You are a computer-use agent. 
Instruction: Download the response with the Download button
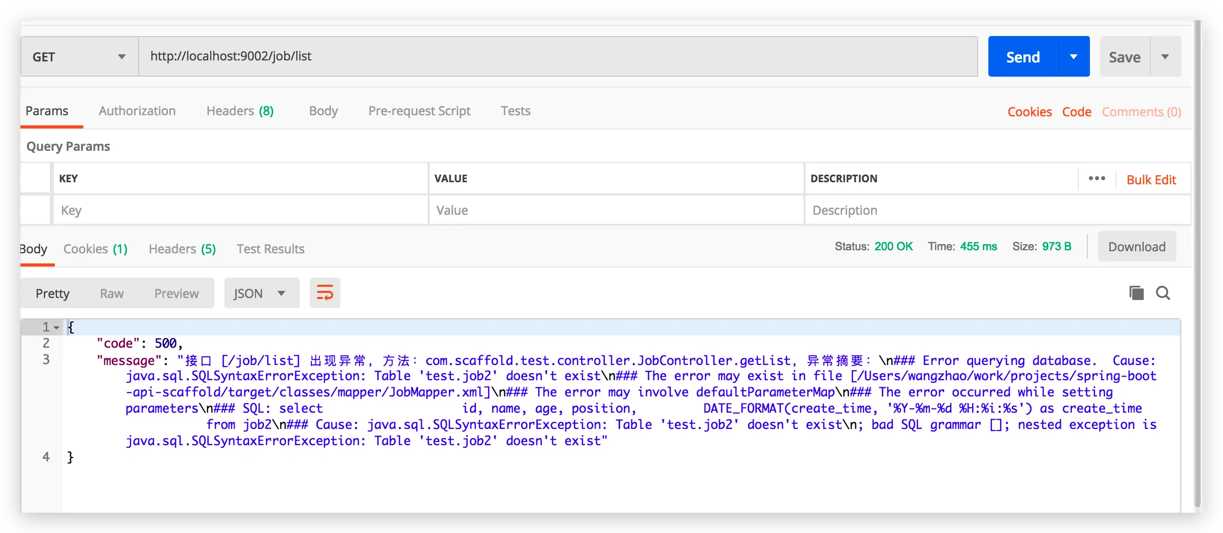tap(1137, 247)
